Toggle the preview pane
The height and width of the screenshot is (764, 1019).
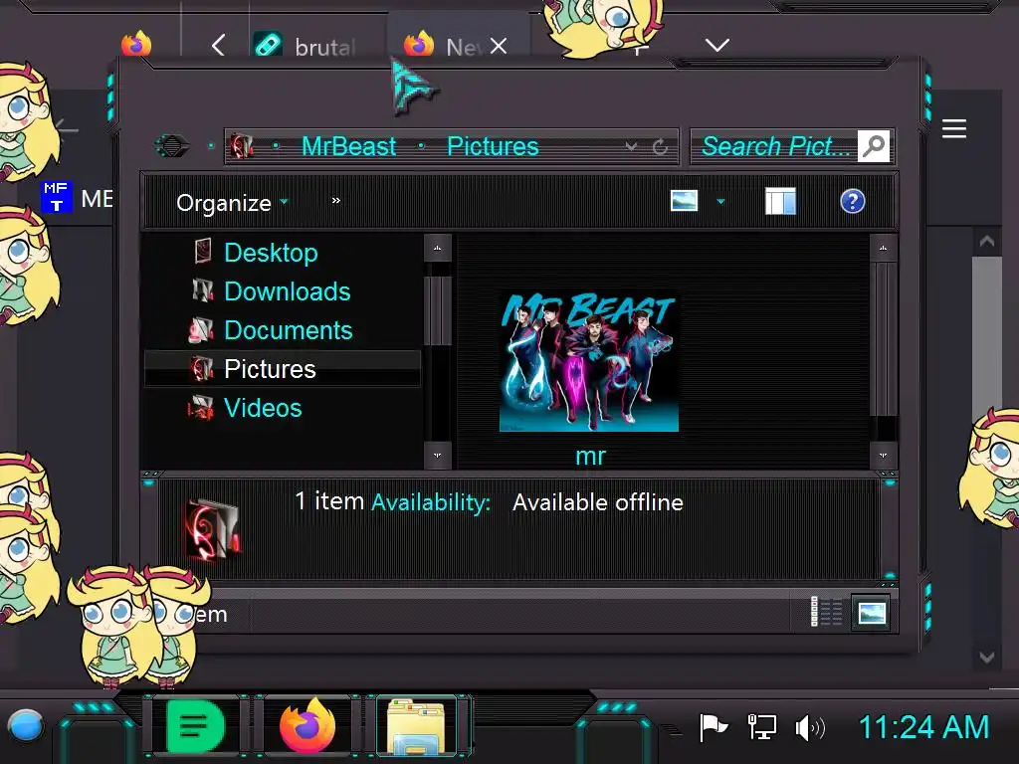click(780, 201)
